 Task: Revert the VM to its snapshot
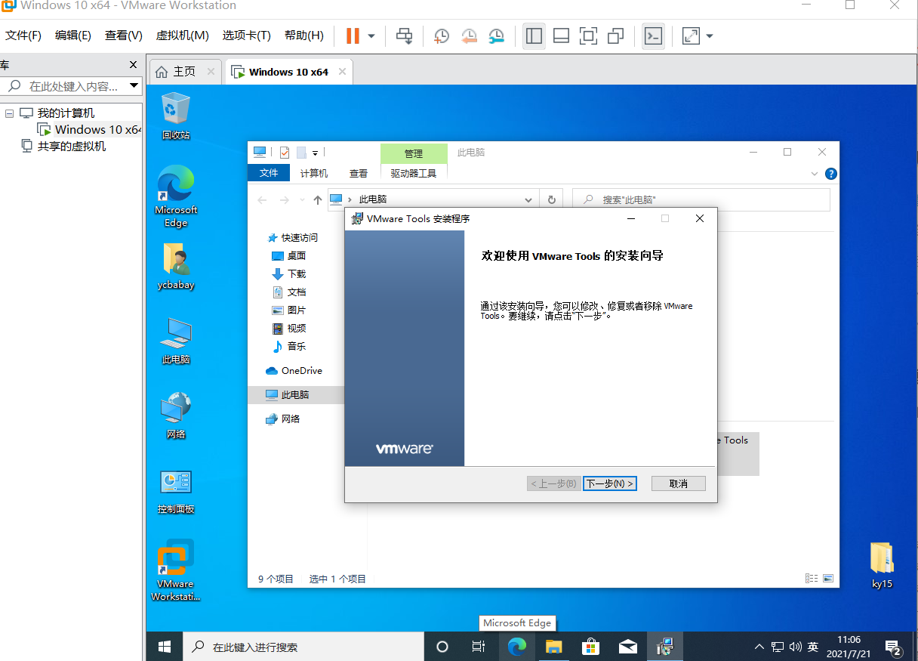point(469,36)
